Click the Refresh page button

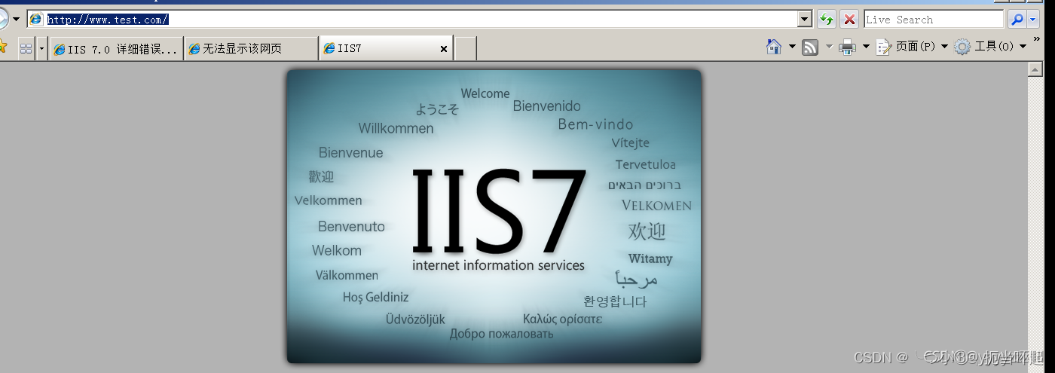tap(827, 20)
